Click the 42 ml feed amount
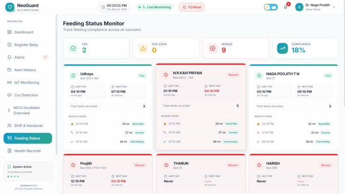 point(312,124)
